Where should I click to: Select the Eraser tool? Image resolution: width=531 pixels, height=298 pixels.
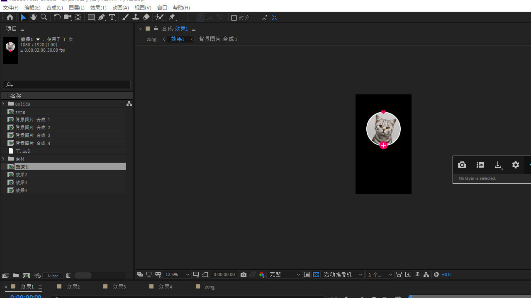pyautogui.click(x=146, y=17)
